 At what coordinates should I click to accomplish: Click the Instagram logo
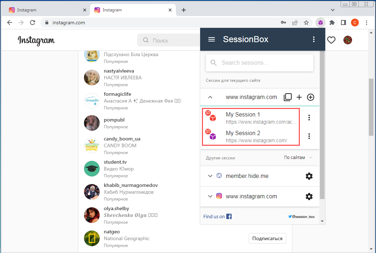coord(36,40)
